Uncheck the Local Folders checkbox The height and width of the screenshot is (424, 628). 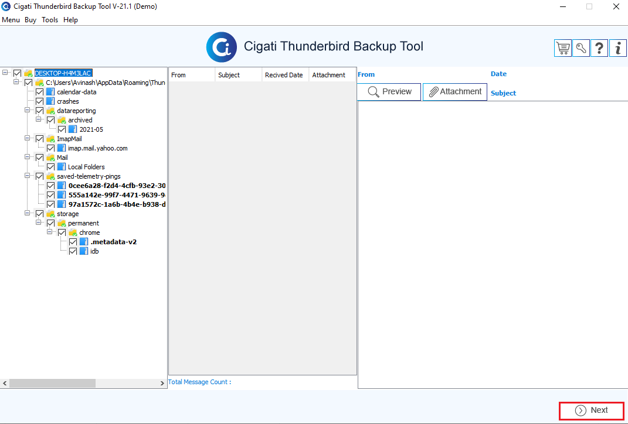[51, 167]
